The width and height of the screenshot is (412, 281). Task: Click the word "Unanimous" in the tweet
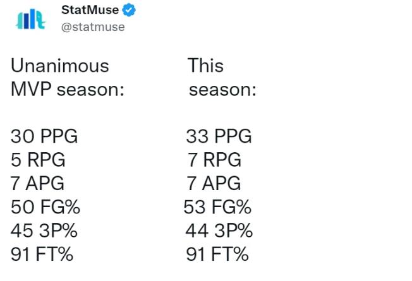pos(60,66)
